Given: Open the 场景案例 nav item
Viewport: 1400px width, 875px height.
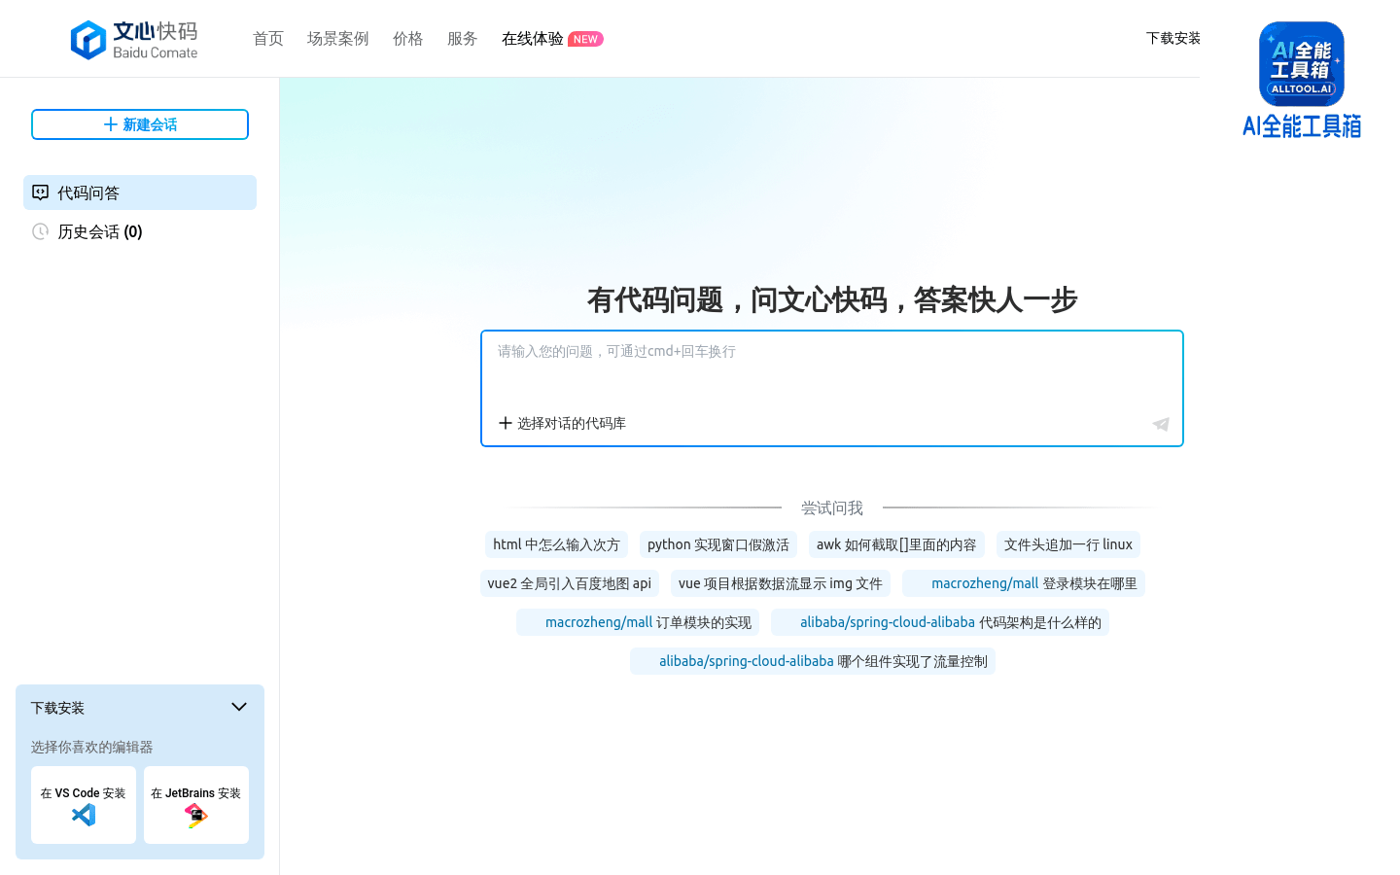Looking at the screenshot, I should click(x=338, y=39).
